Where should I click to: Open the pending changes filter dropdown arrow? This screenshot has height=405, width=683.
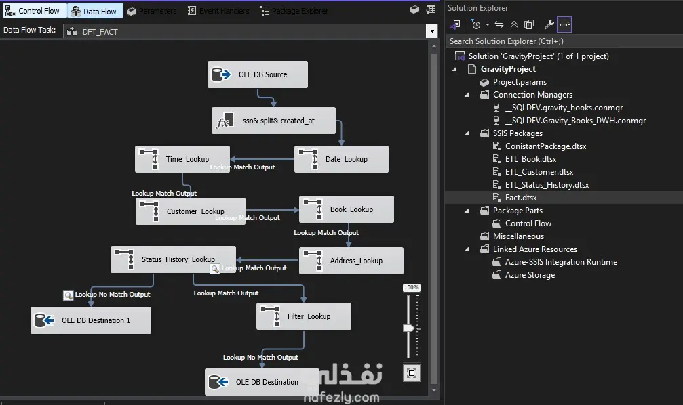click(488, 25)
